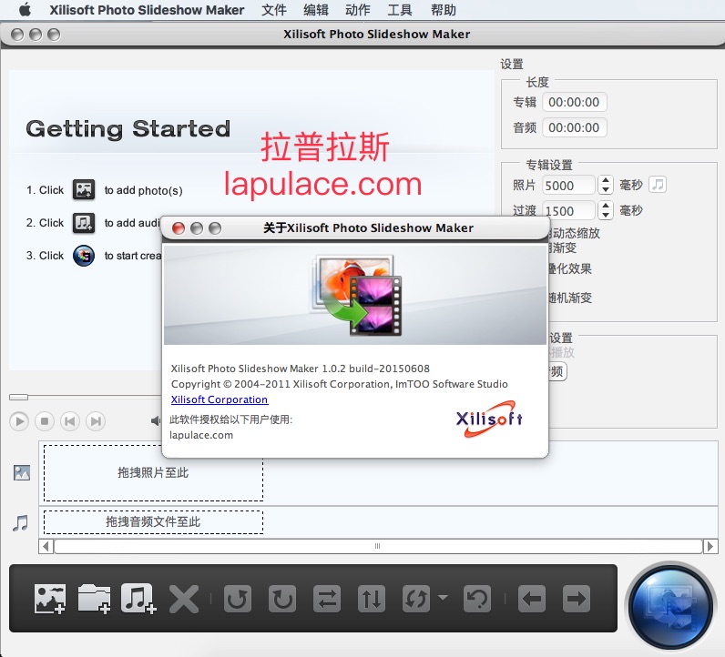Click the Xilisoft logo in About dialog
725x657 pixels.
(x=490, y=419)
